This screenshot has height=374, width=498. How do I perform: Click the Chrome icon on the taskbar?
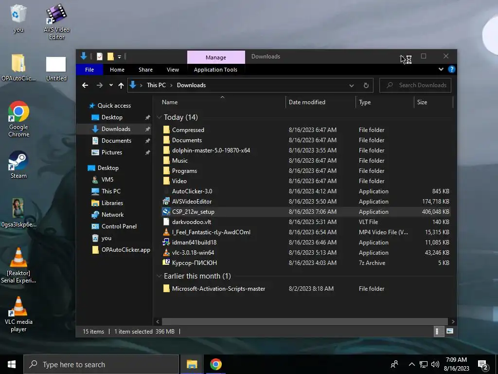(x=215, y=364)
